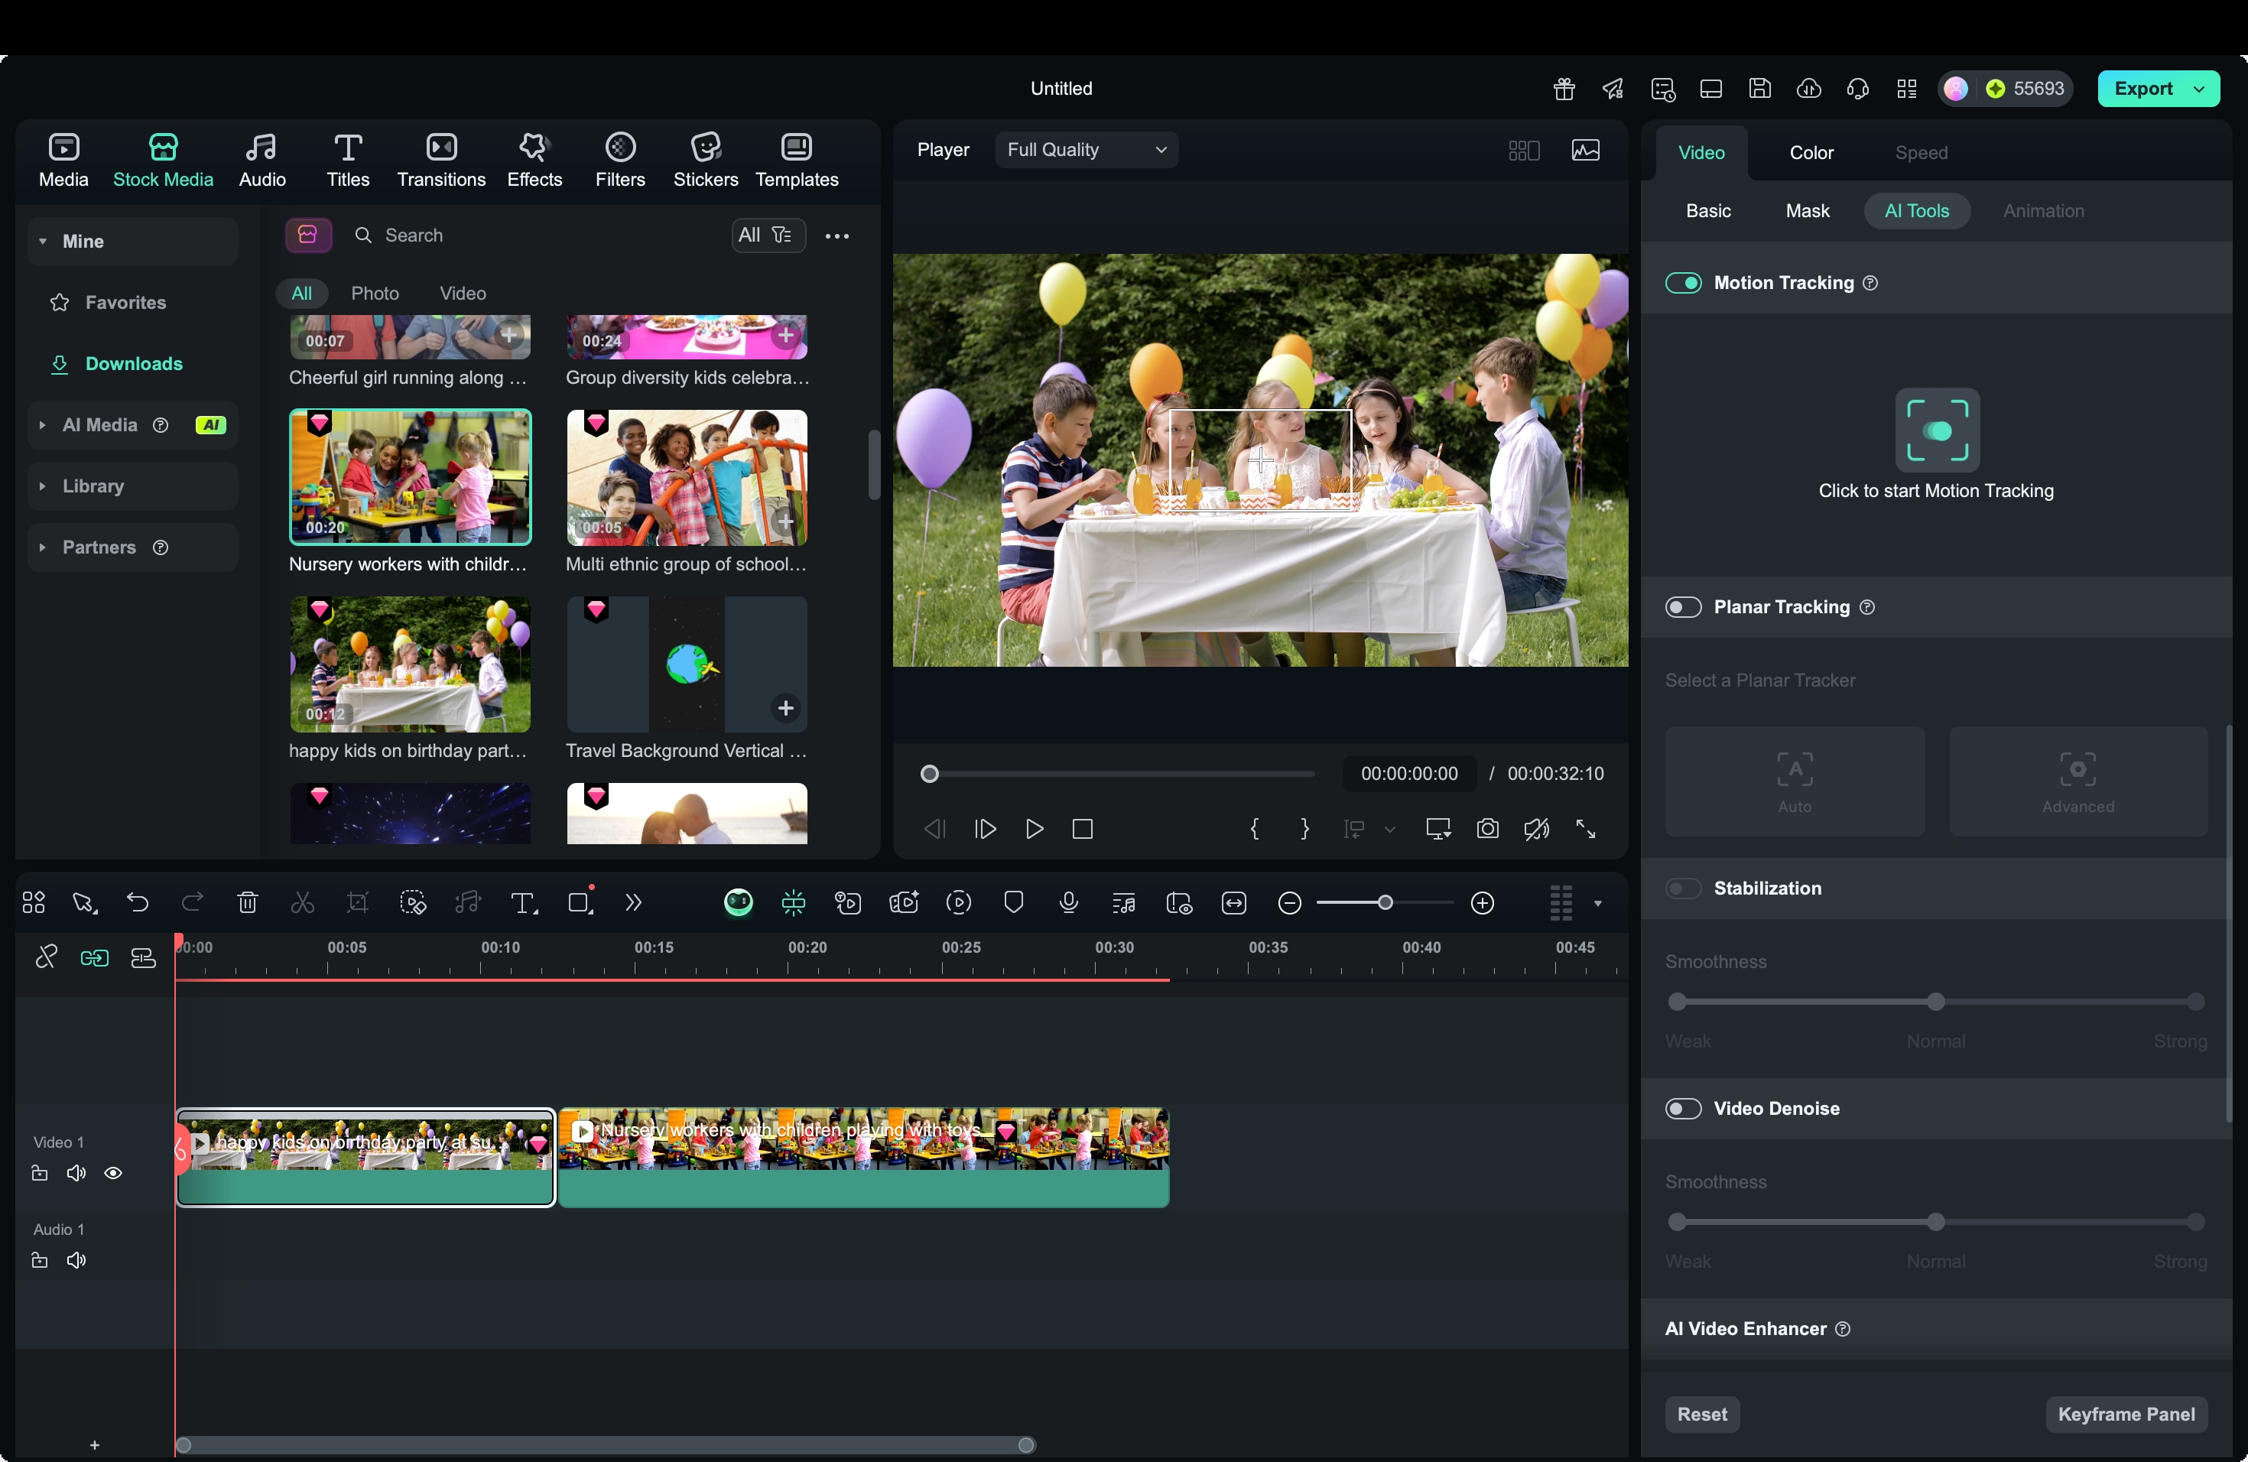2248x1462 pixels.
Task: Click the player progress slider handle
Action: point(930,775)
